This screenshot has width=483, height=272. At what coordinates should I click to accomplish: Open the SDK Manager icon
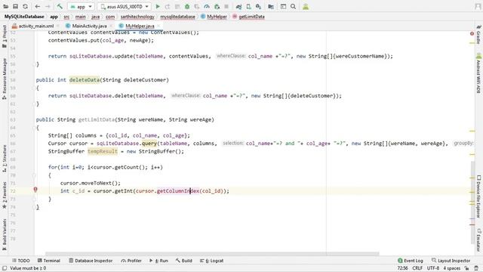(x=258, y=7)
